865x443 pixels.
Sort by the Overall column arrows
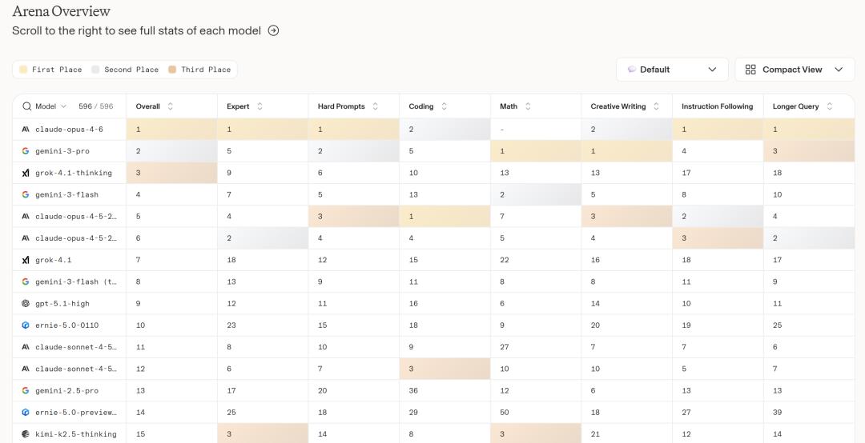[x=170, y=106]
